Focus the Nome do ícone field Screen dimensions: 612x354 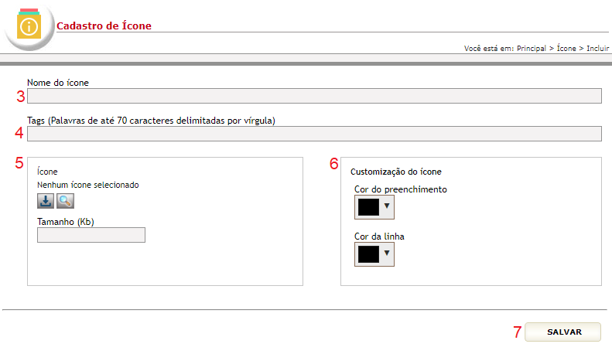click(314, 96)
